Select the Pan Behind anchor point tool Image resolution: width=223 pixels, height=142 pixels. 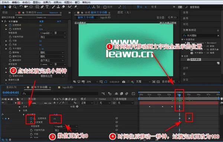point(31,7)
